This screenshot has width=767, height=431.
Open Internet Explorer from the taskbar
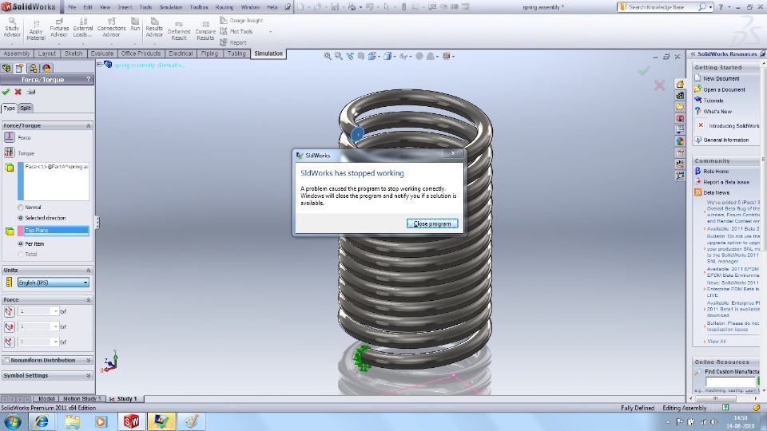pyautogui.click(x=42, y=421)
